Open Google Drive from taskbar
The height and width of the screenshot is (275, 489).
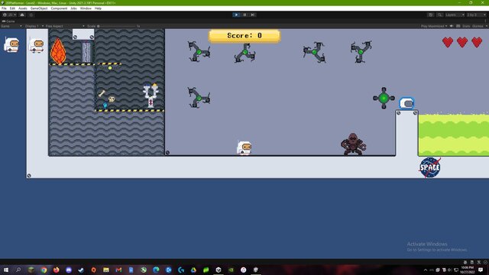193,270
